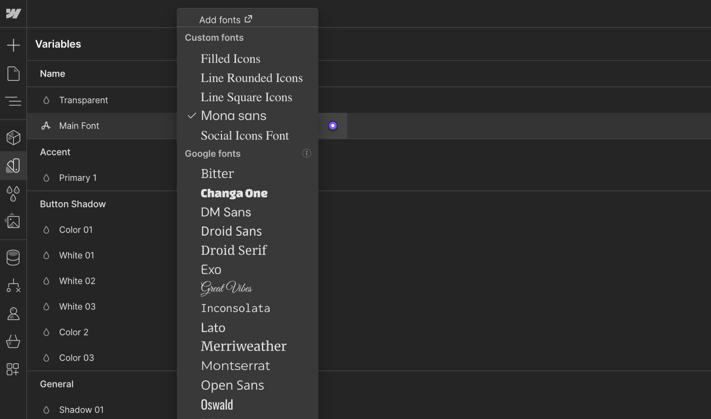Click the Google fonts info icon

[307, 153]
